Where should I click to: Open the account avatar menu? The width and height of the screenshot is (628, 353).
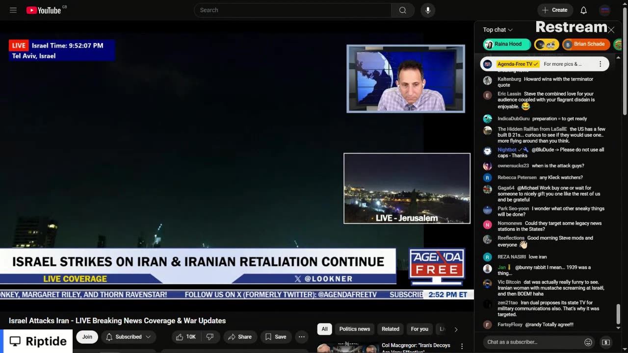click(605, 10)
